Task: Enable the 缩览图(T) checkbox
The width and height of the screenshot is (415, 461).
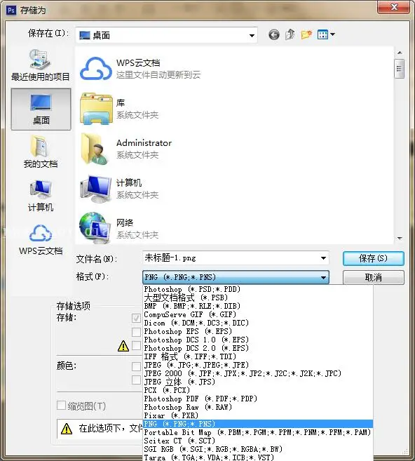Action: 61,406
